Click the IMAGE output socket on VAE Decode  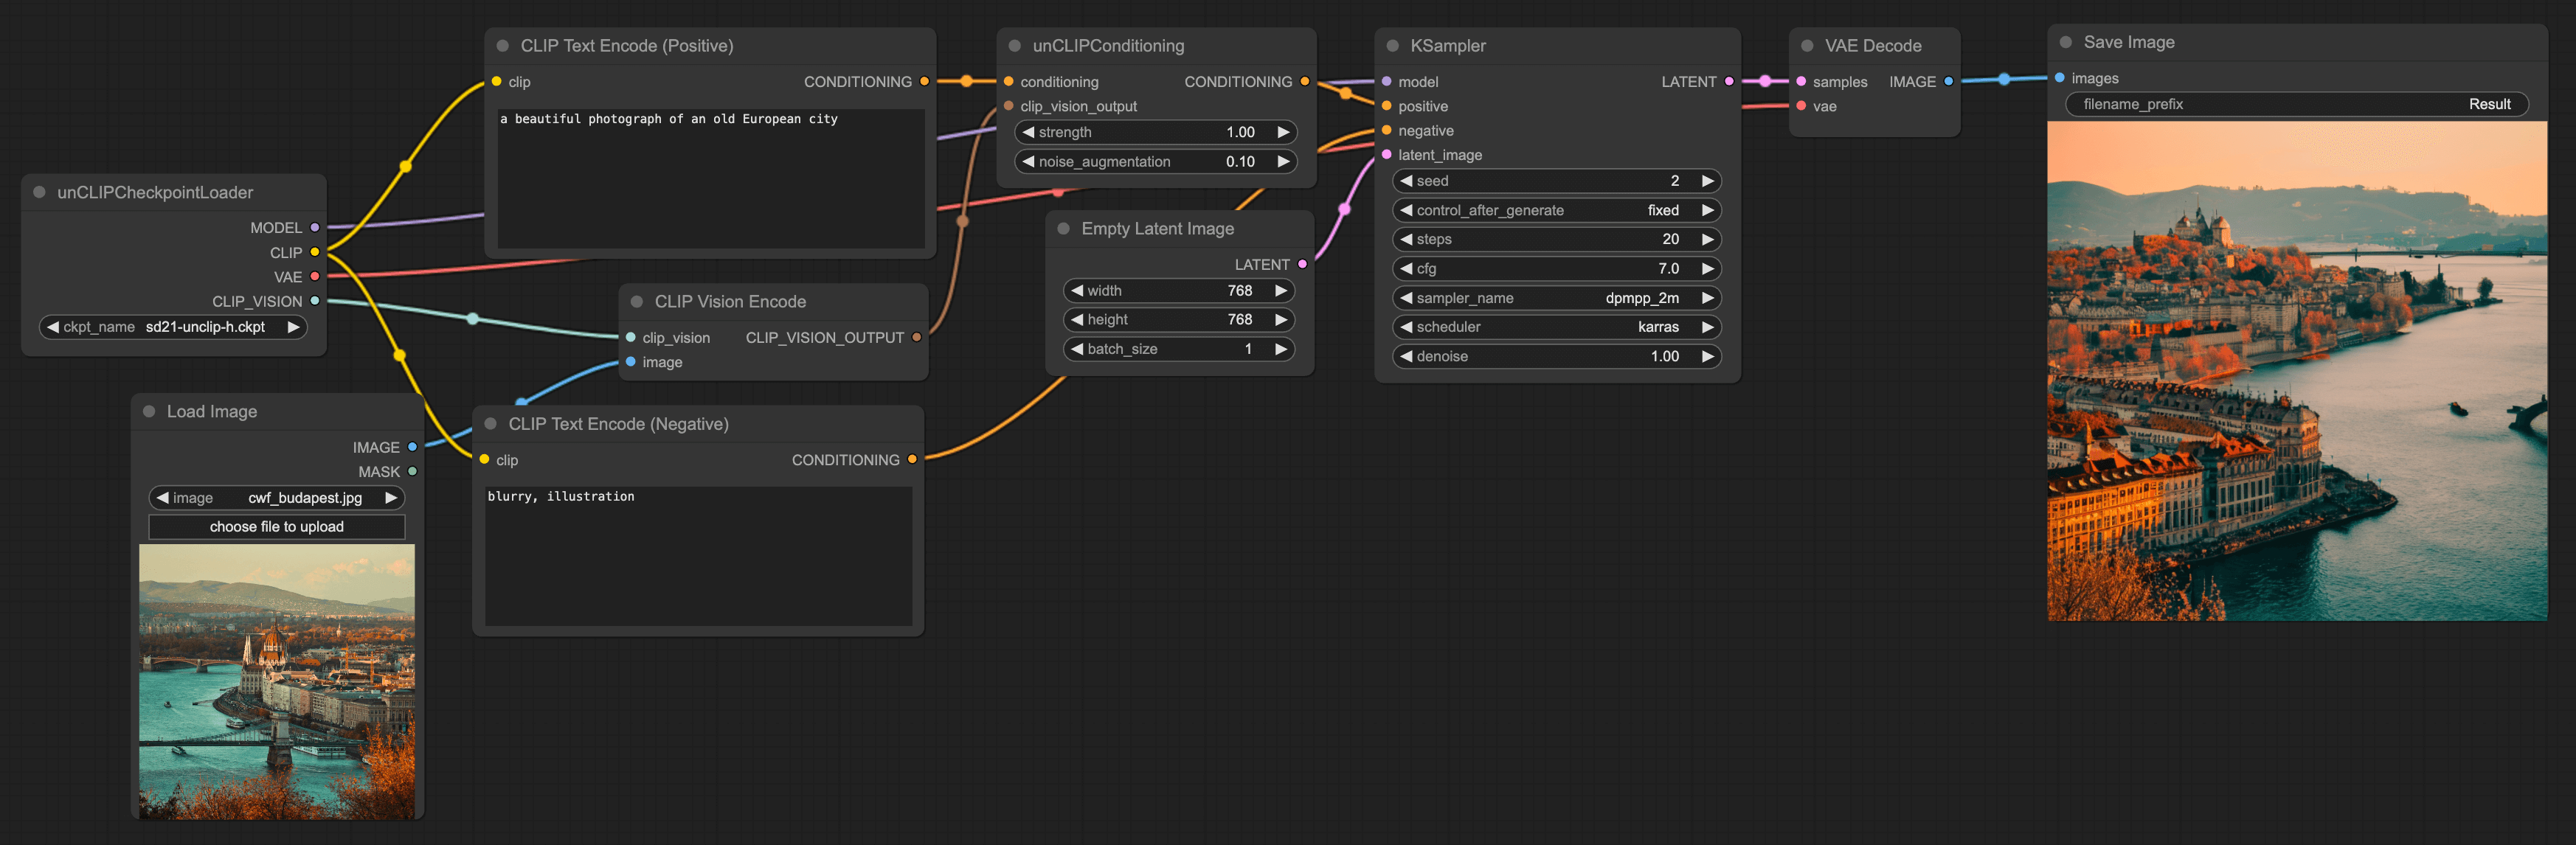click(x=1948, y=82)
